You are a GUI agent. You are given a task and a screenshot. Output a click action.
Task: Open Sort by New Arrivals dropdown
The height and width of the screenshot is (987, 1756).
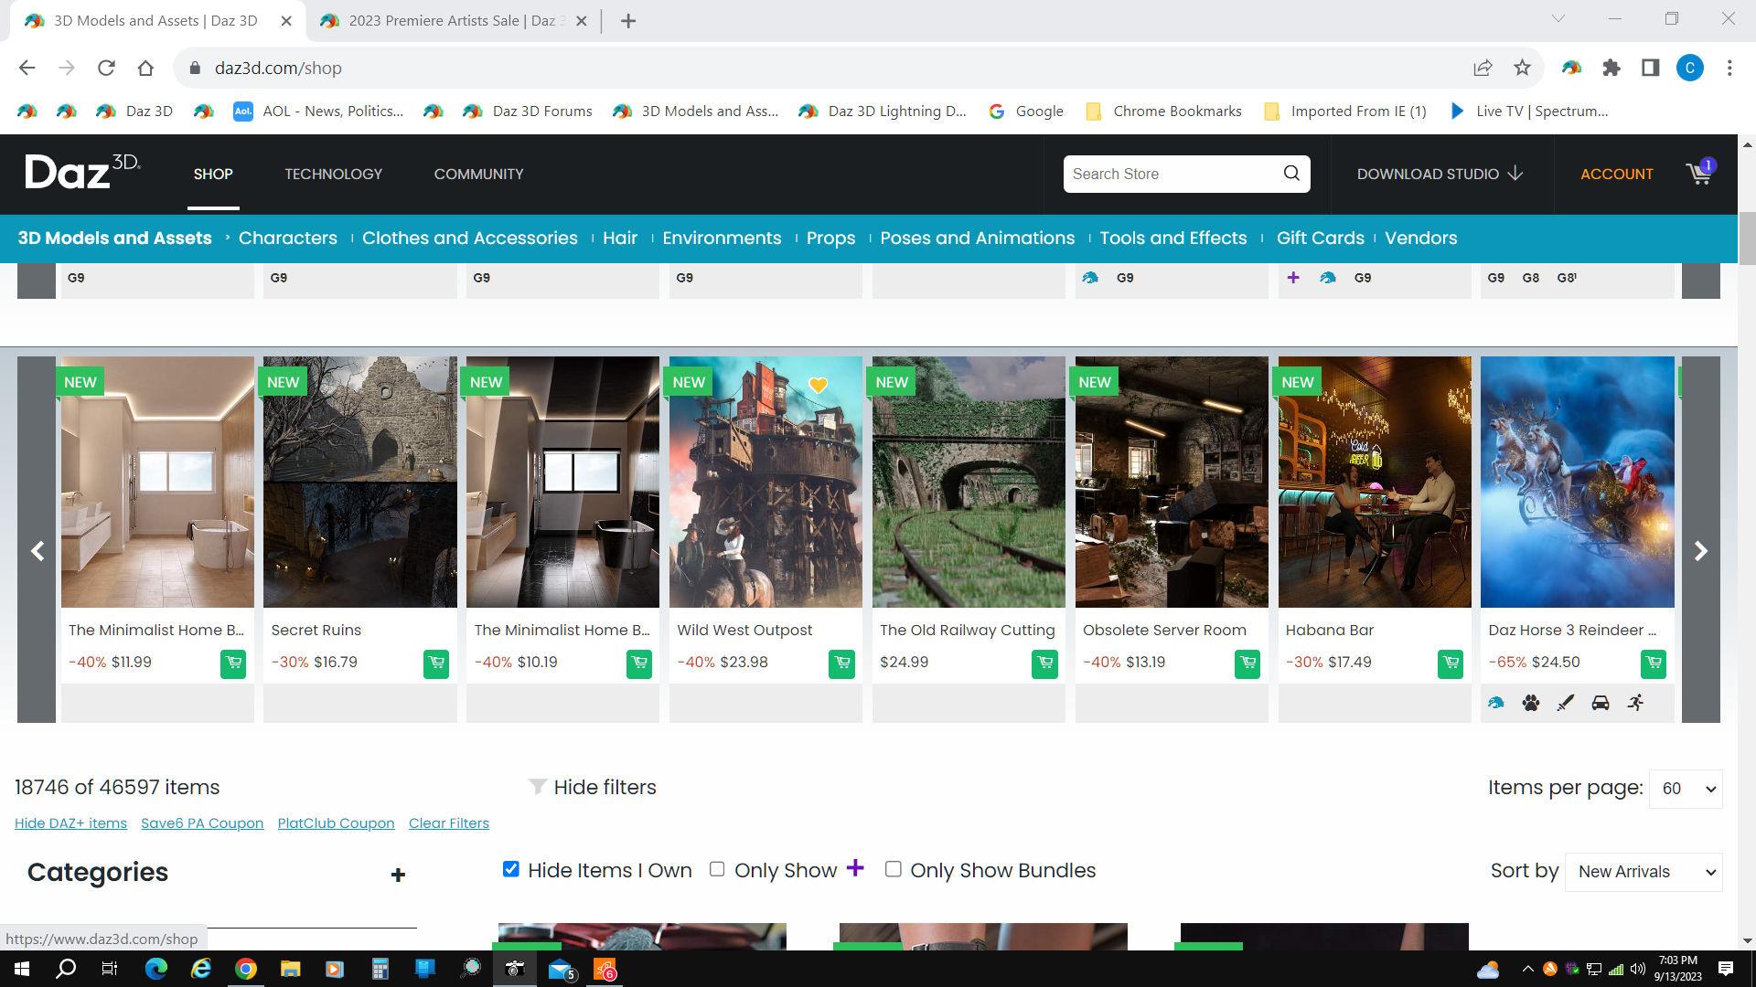1644,872
